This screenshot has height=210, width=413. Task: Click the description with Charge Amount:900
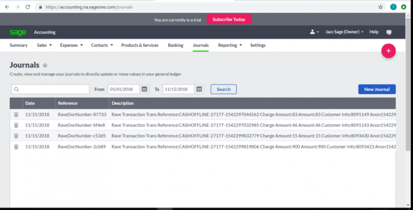pyautogui.click(x=253, y=147)
